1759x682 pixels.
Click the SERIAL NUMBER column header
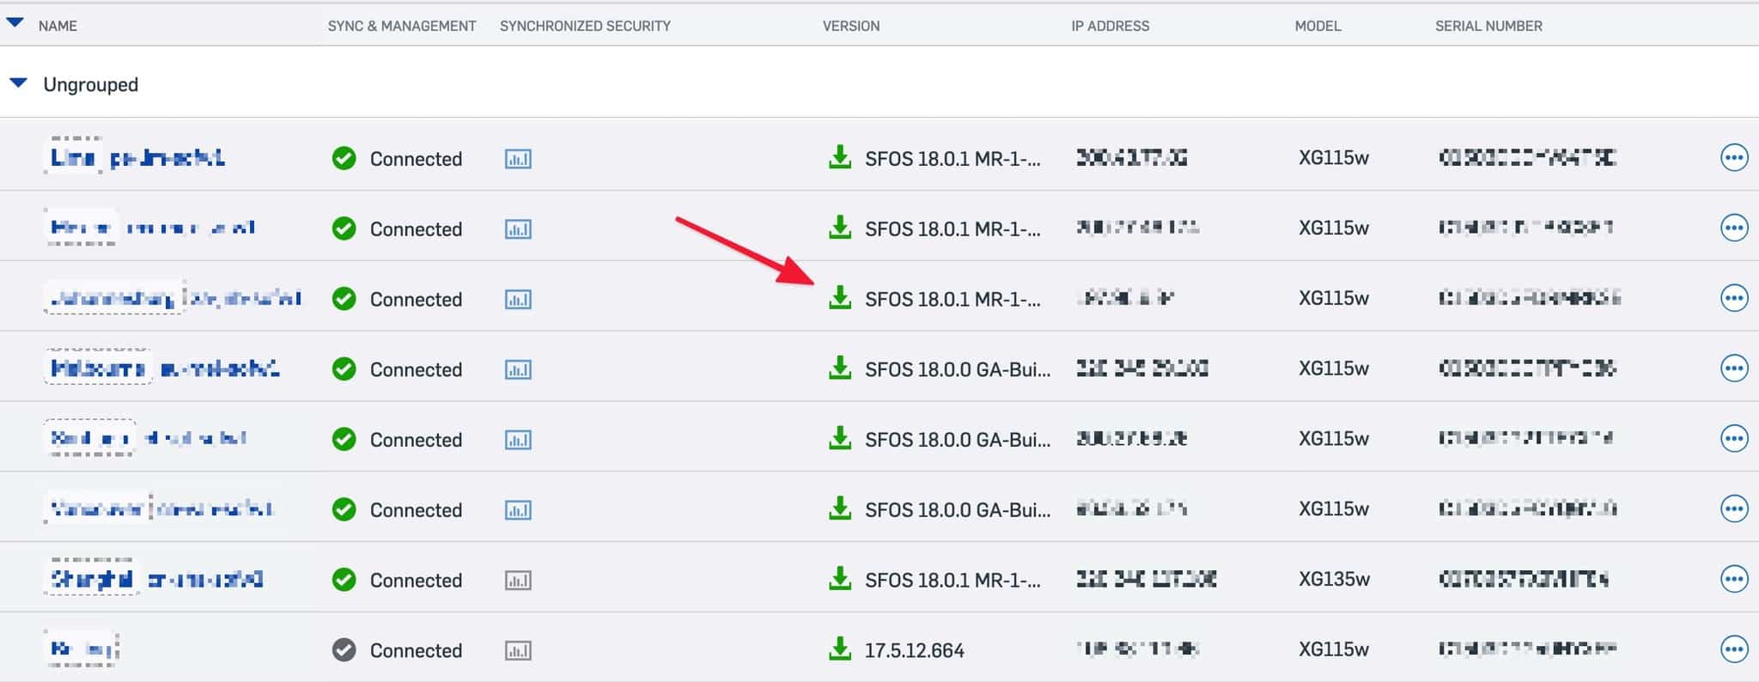[1488, 26]
